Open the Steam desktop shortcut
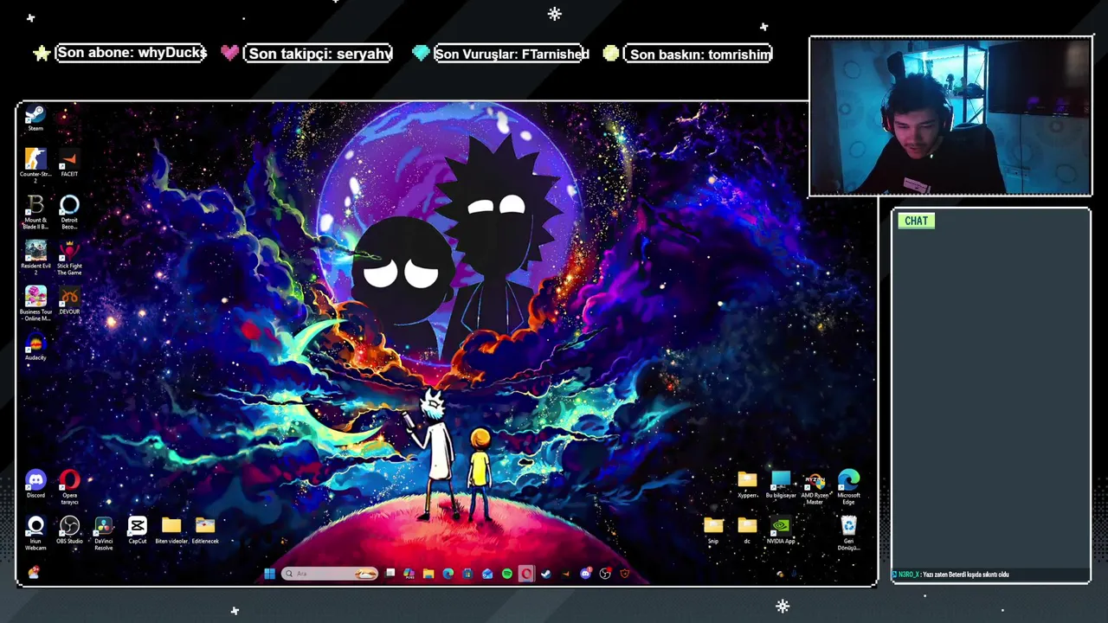This screenshot has width=1108, height=623. click(35, 119)
